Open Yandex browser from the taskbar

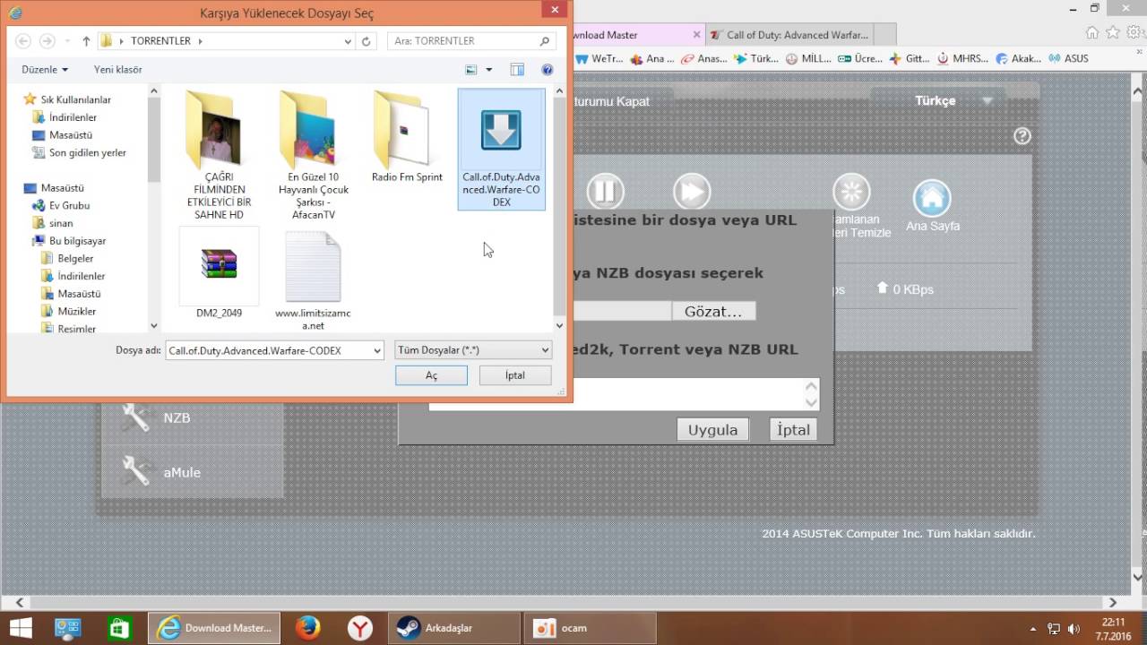(360, 628)
